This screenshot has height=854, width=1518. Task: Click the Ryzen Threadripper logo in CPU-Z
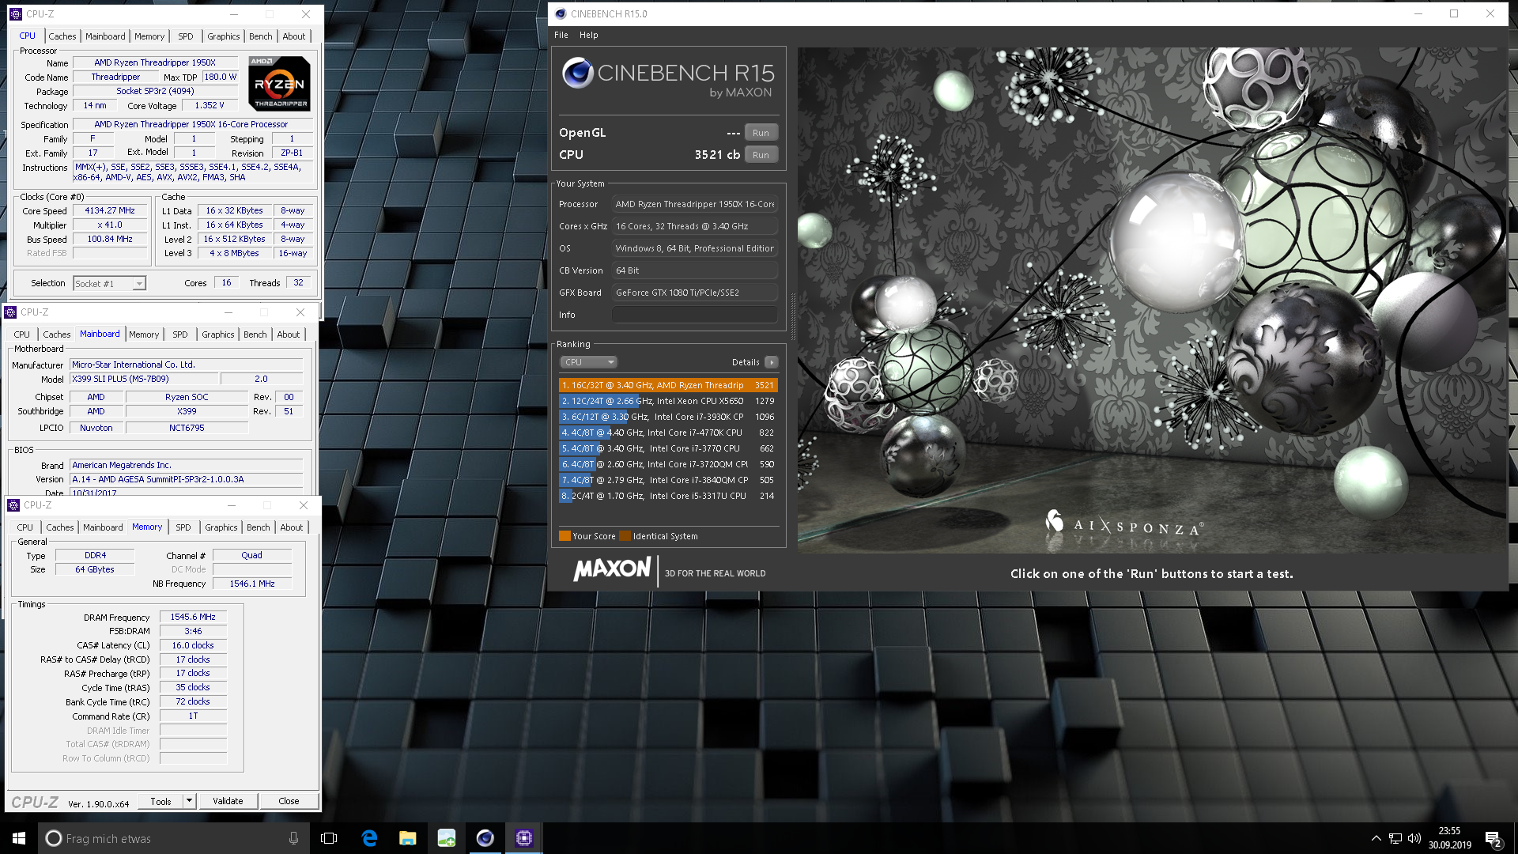(279, 84)
